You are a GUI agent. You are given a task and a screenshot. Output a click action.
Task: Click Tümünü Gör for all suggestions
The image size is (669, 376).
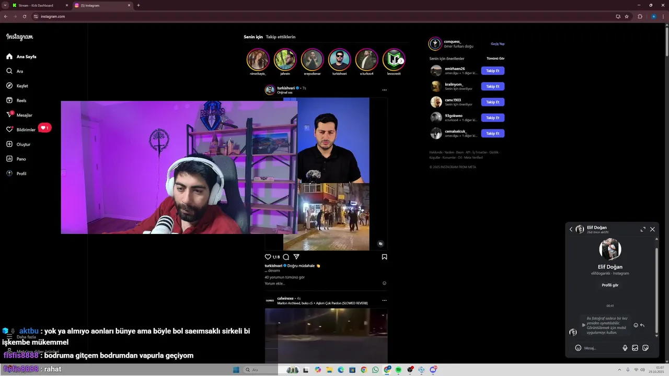[x=495, y=58]
